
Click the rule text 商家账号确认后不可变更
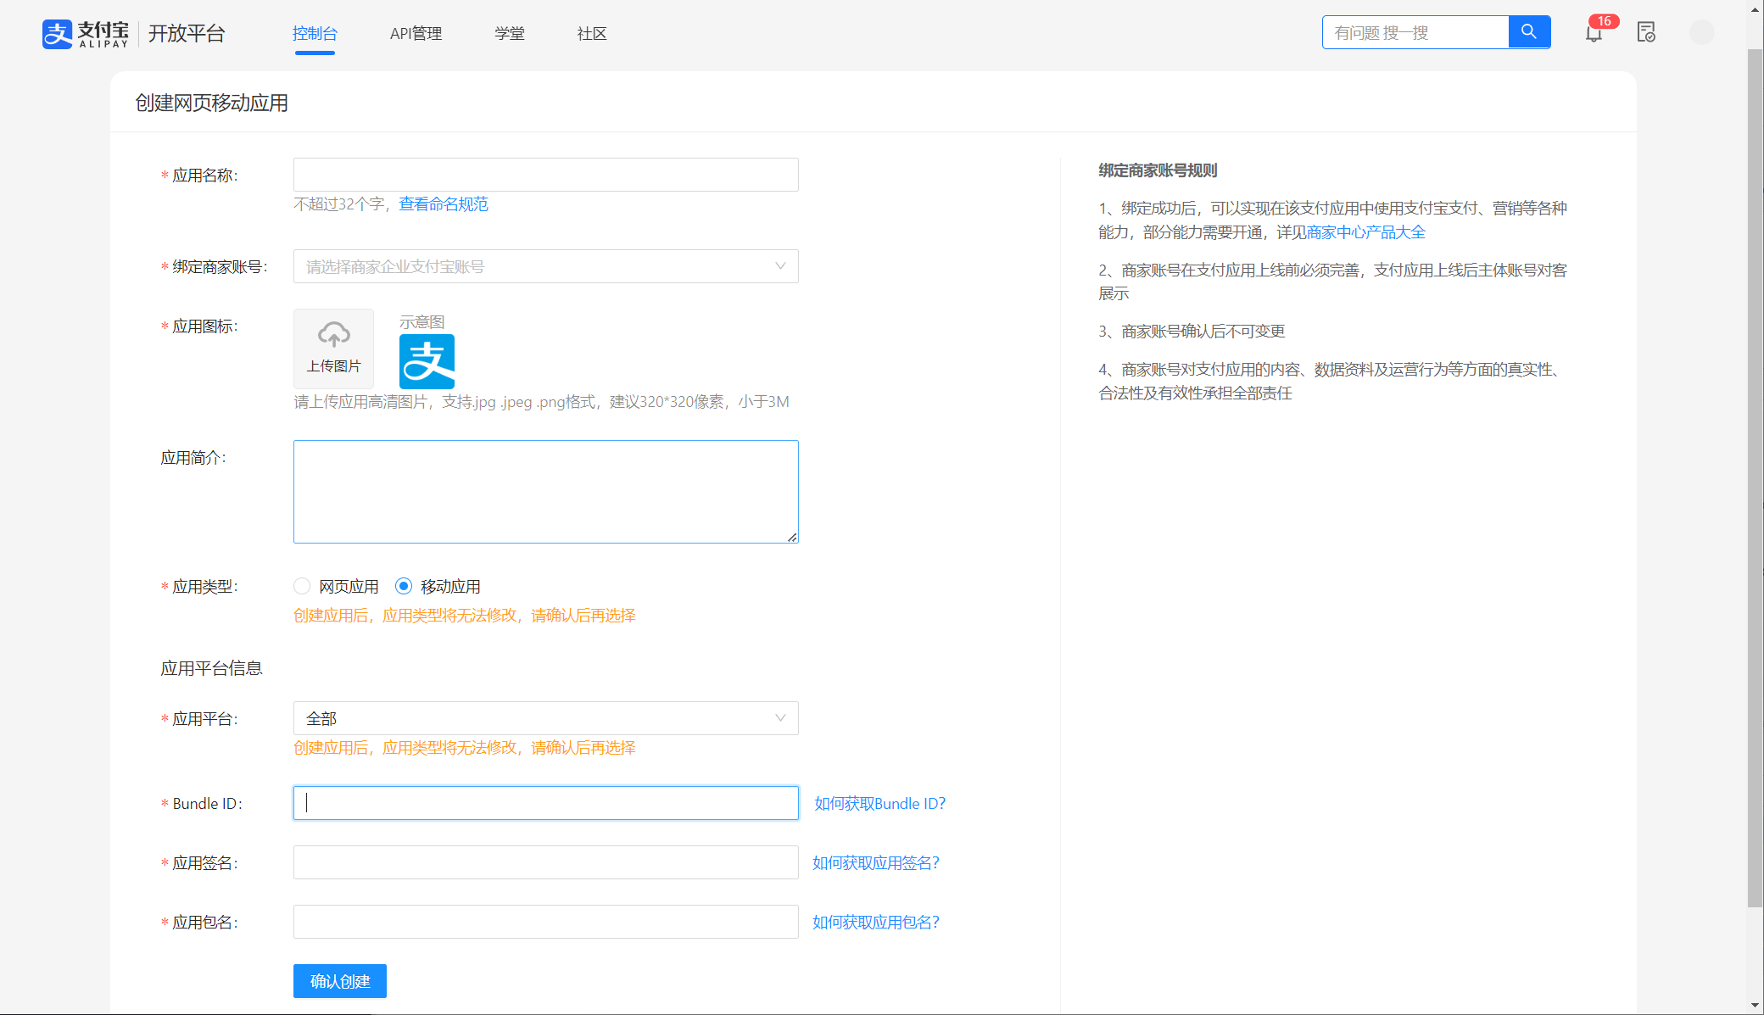[x=1203, y=331]
